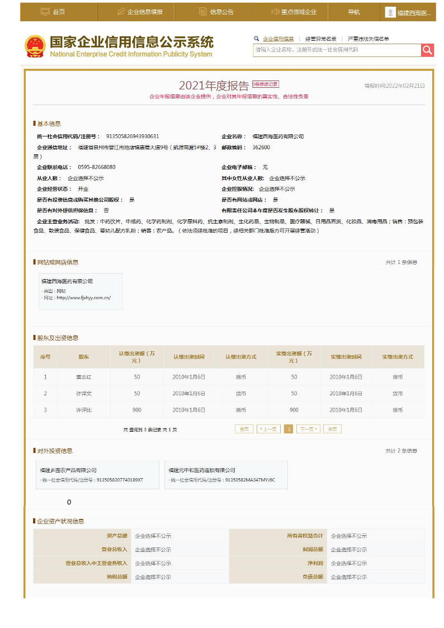Click the 共计 1 条信息 count text

pos(401,262)
